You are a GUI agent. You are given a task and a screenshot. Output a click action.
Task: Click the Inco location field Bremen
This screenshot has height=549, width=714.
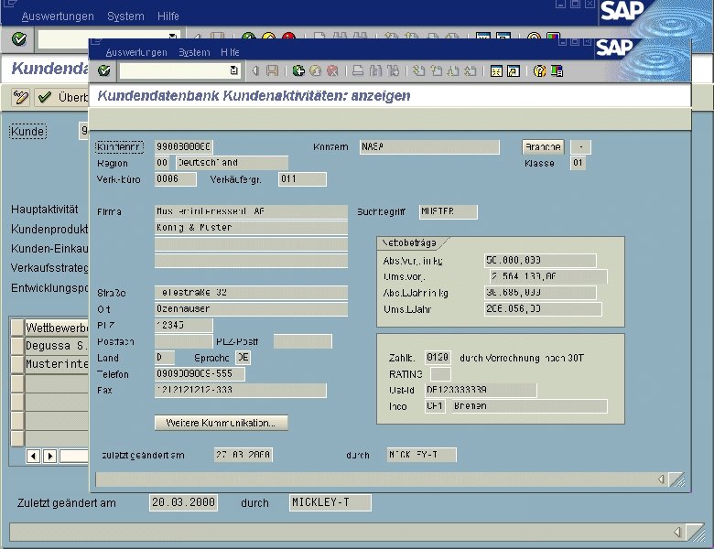point(529,406)
